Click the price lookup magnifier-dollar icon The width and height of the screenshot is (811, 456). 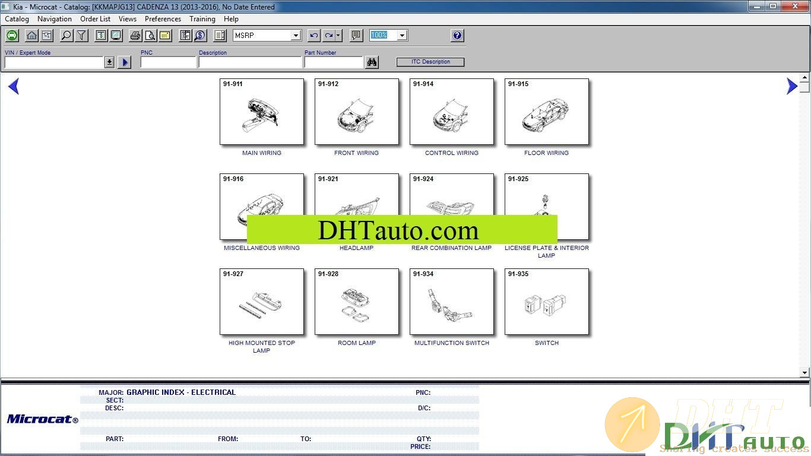coord(200,36)
